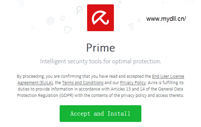Click the GDPR paragraph text

click(x=100, y=86)
